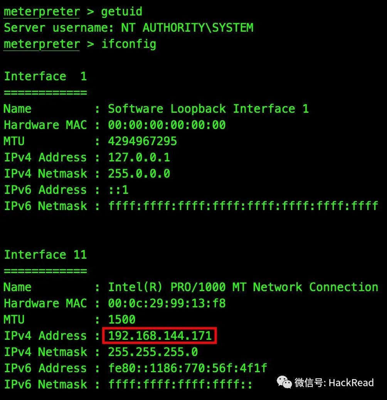Viewport: 387px width, 400px height.
Task: Click Software Loopback Interface 1 name
Action: coord(208,109)
